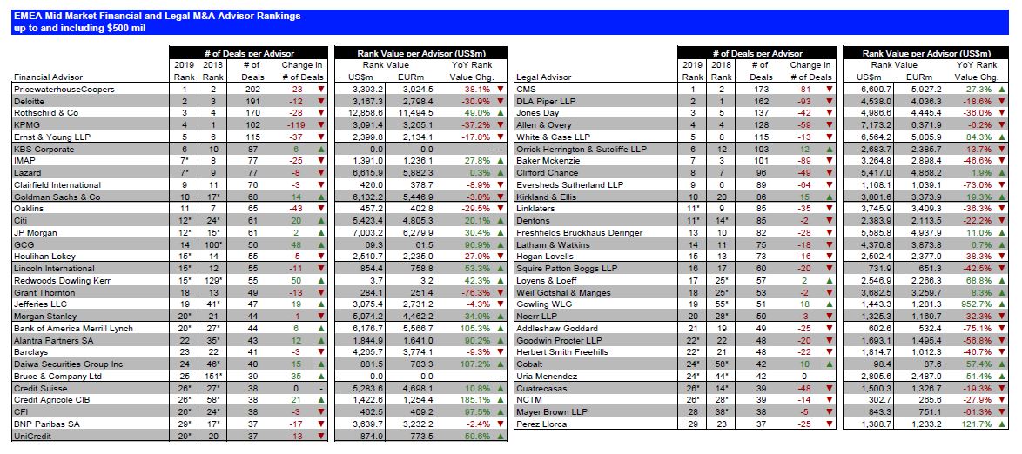Viewport: 1022px width, 454px height.
Task: Select 'Addleshaw Goddard' cell
Action: click(x=552, y=328)
